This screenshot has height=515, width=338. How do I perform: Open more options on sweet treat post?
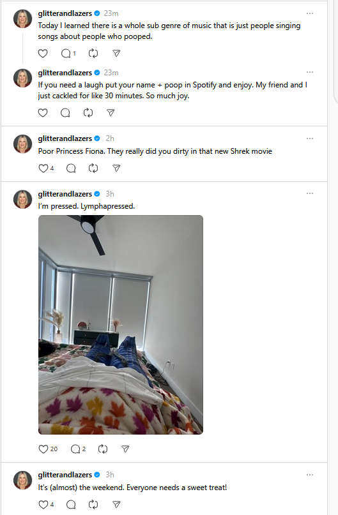(310, 475)
